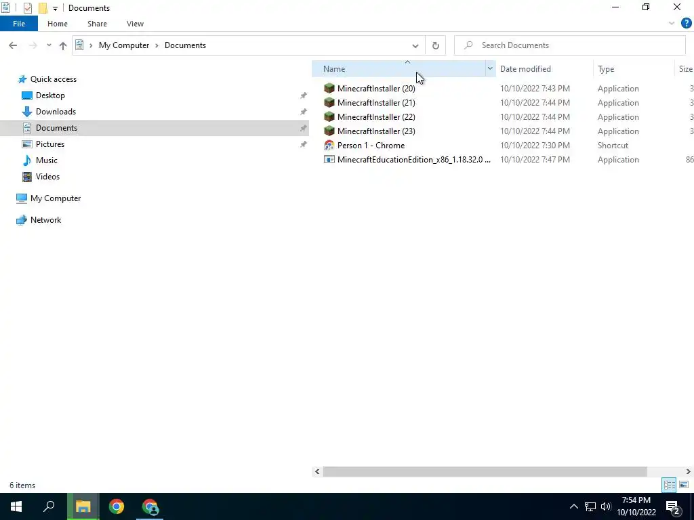Open the File ribbon tab
This screenshot has height=520, width=694.
point(19,24)
